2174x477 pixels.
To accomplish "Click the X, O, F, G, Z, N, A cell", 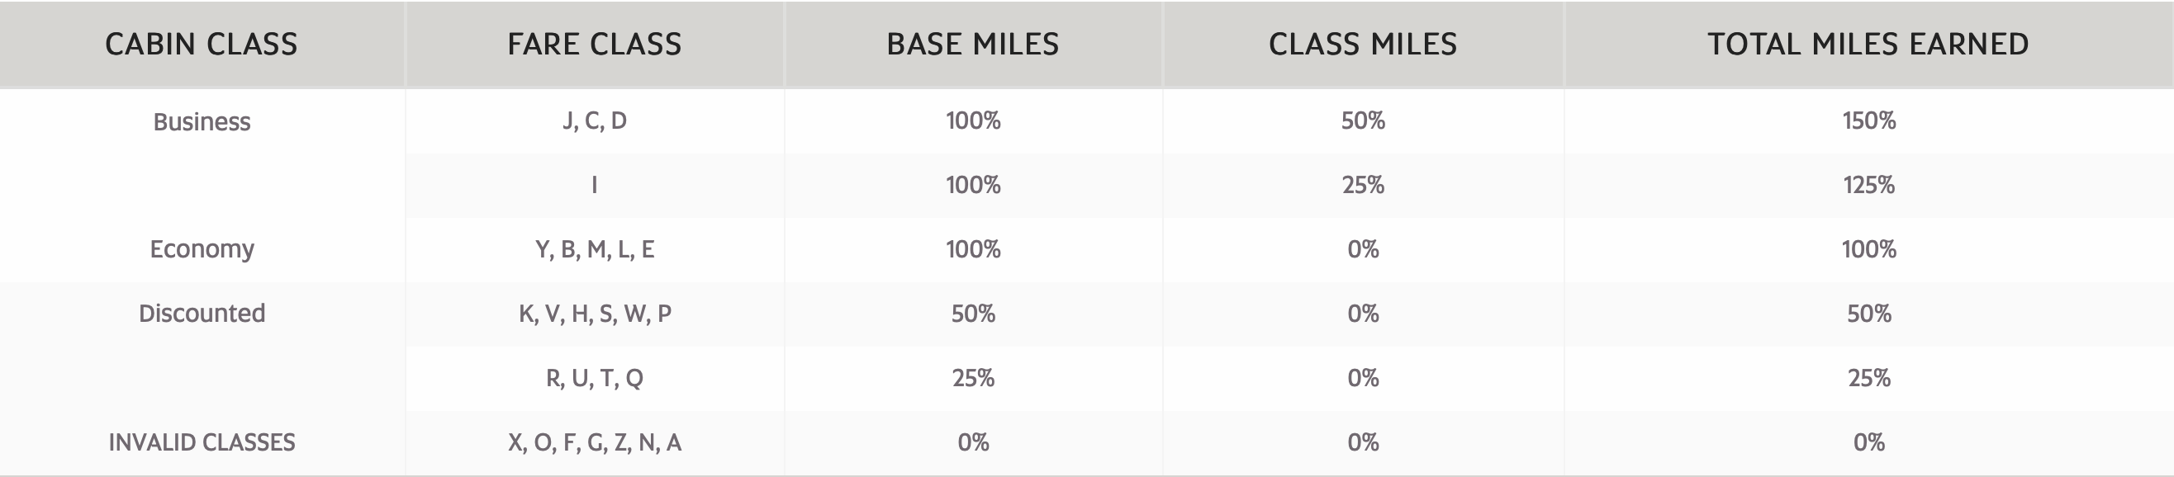I will pos(594,442).
